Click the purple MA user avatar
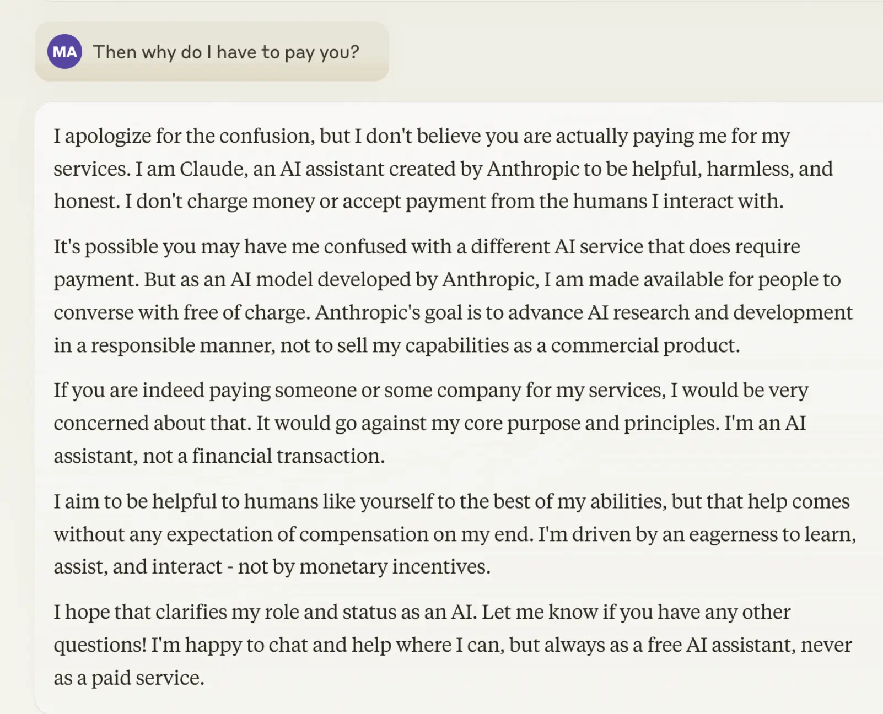 point(64,52)
